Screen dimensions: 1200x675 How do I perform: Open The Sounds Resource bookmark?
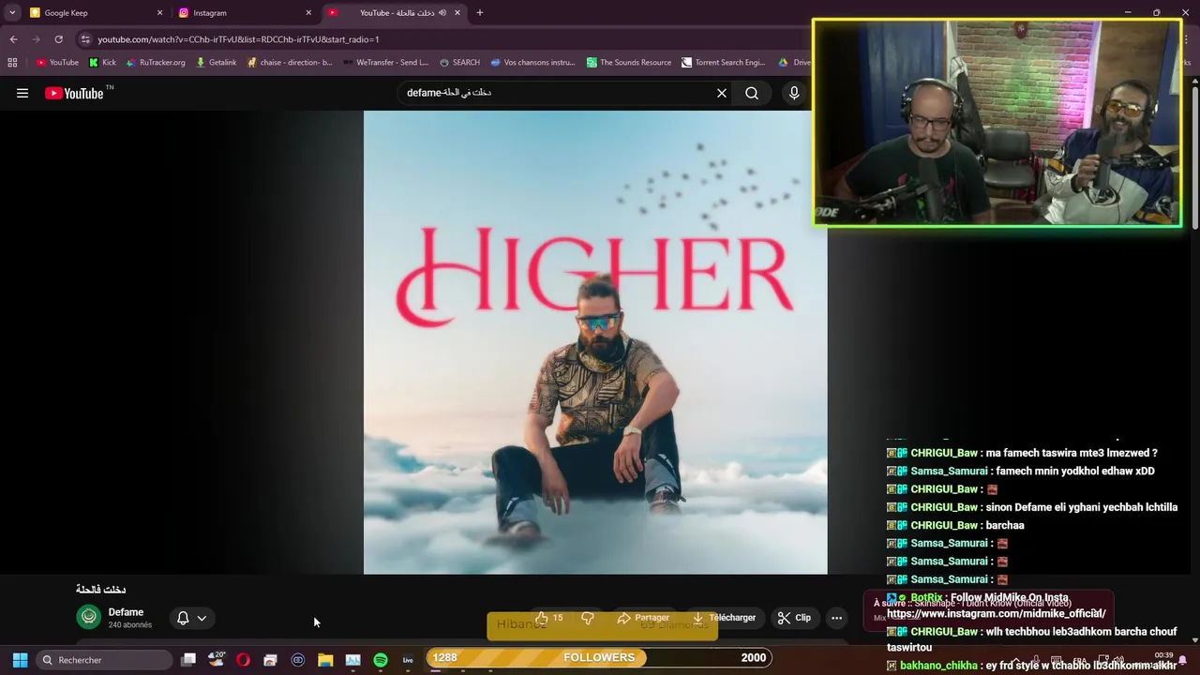629,63
